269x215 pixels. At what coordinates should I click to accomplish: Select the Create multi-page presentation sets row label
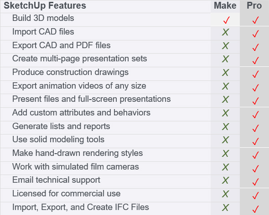80,59
